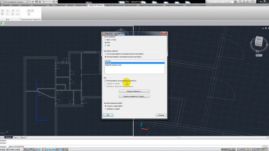Open the coordinate system dropdown below ViewCube

[x=259, y=55]
